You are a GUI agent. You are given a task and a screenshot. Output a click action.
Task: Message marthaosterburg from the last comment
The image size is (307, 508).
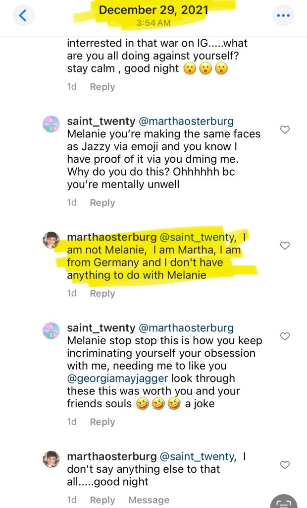pyautogui.click(x=149, y=500)
